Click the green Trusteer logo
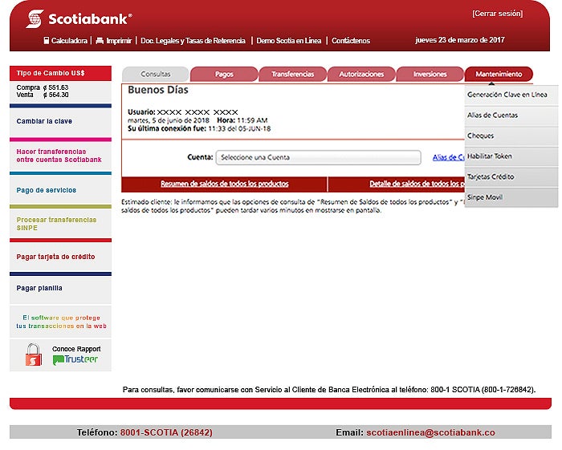The width and height of the screenshot is (562, 450). point(75,360)
